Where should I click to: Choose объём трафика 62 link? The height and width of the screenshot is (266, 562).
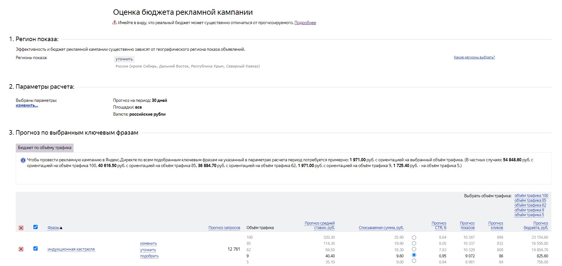(x=530, y=205)
